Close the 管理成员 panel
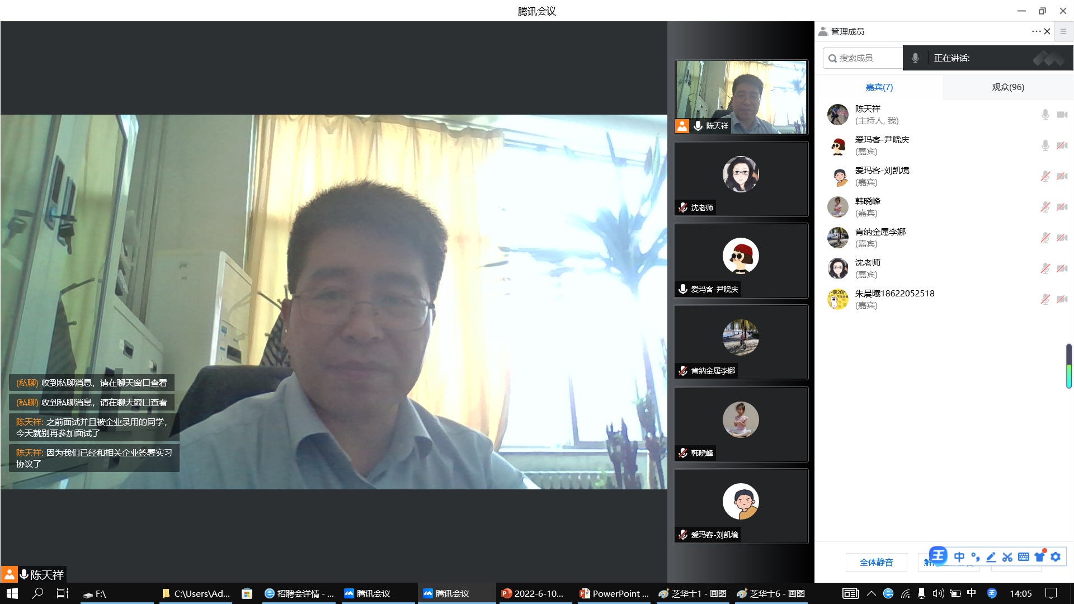Screen dimensions: 1074x604 pos(1047,31)
